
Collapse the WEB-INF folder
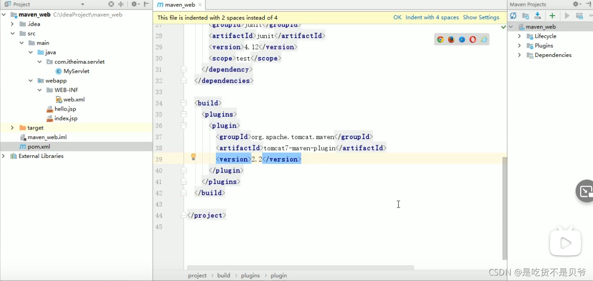40,90
